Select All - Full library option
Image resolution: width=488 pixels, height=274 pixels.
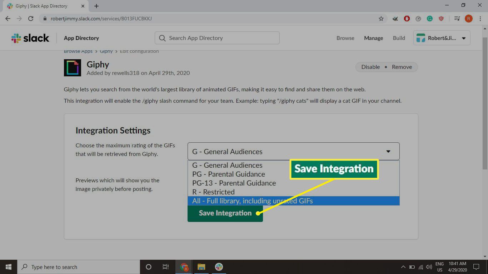click(293, 201)
